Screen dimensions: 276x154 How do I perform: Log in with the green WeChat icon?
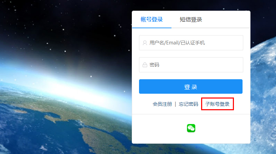click(x=191, y=128)
